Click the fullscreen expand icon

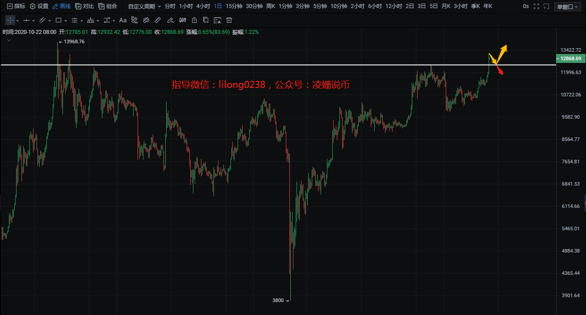pyautogui.click(x=536, y=6)
